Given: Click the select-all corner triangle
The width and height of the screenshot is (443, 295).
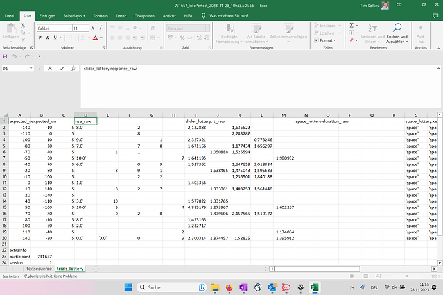Looking at the screenshot, I should click(x=4, y=115).
